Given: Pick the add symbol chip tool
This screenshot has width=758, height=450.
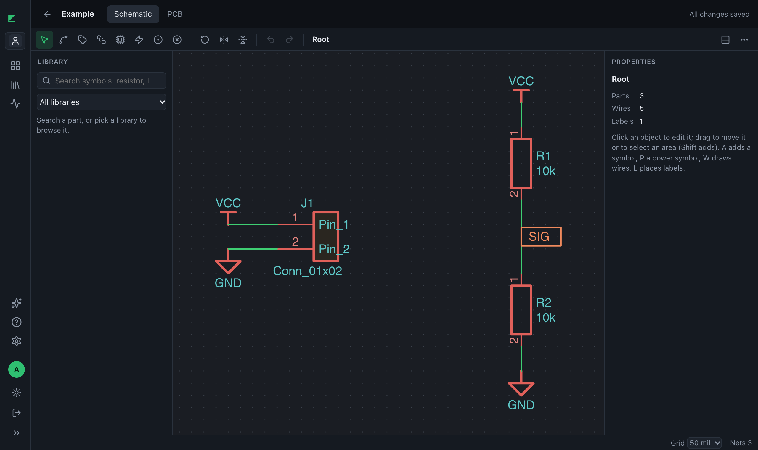Looking at the screenshot, I should (x=120, y=40).
